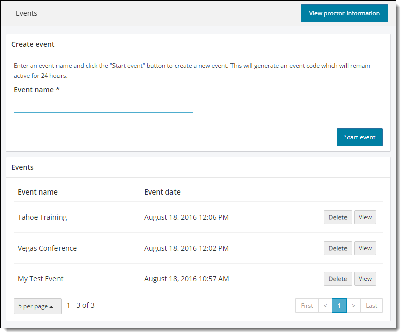Focus the Event name input field

[103, 105]
